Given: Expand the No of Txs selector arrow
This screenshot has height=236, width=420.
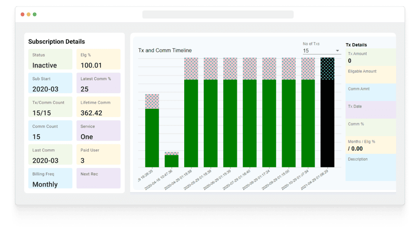Looking at the screenshot, I should (336, 51).
